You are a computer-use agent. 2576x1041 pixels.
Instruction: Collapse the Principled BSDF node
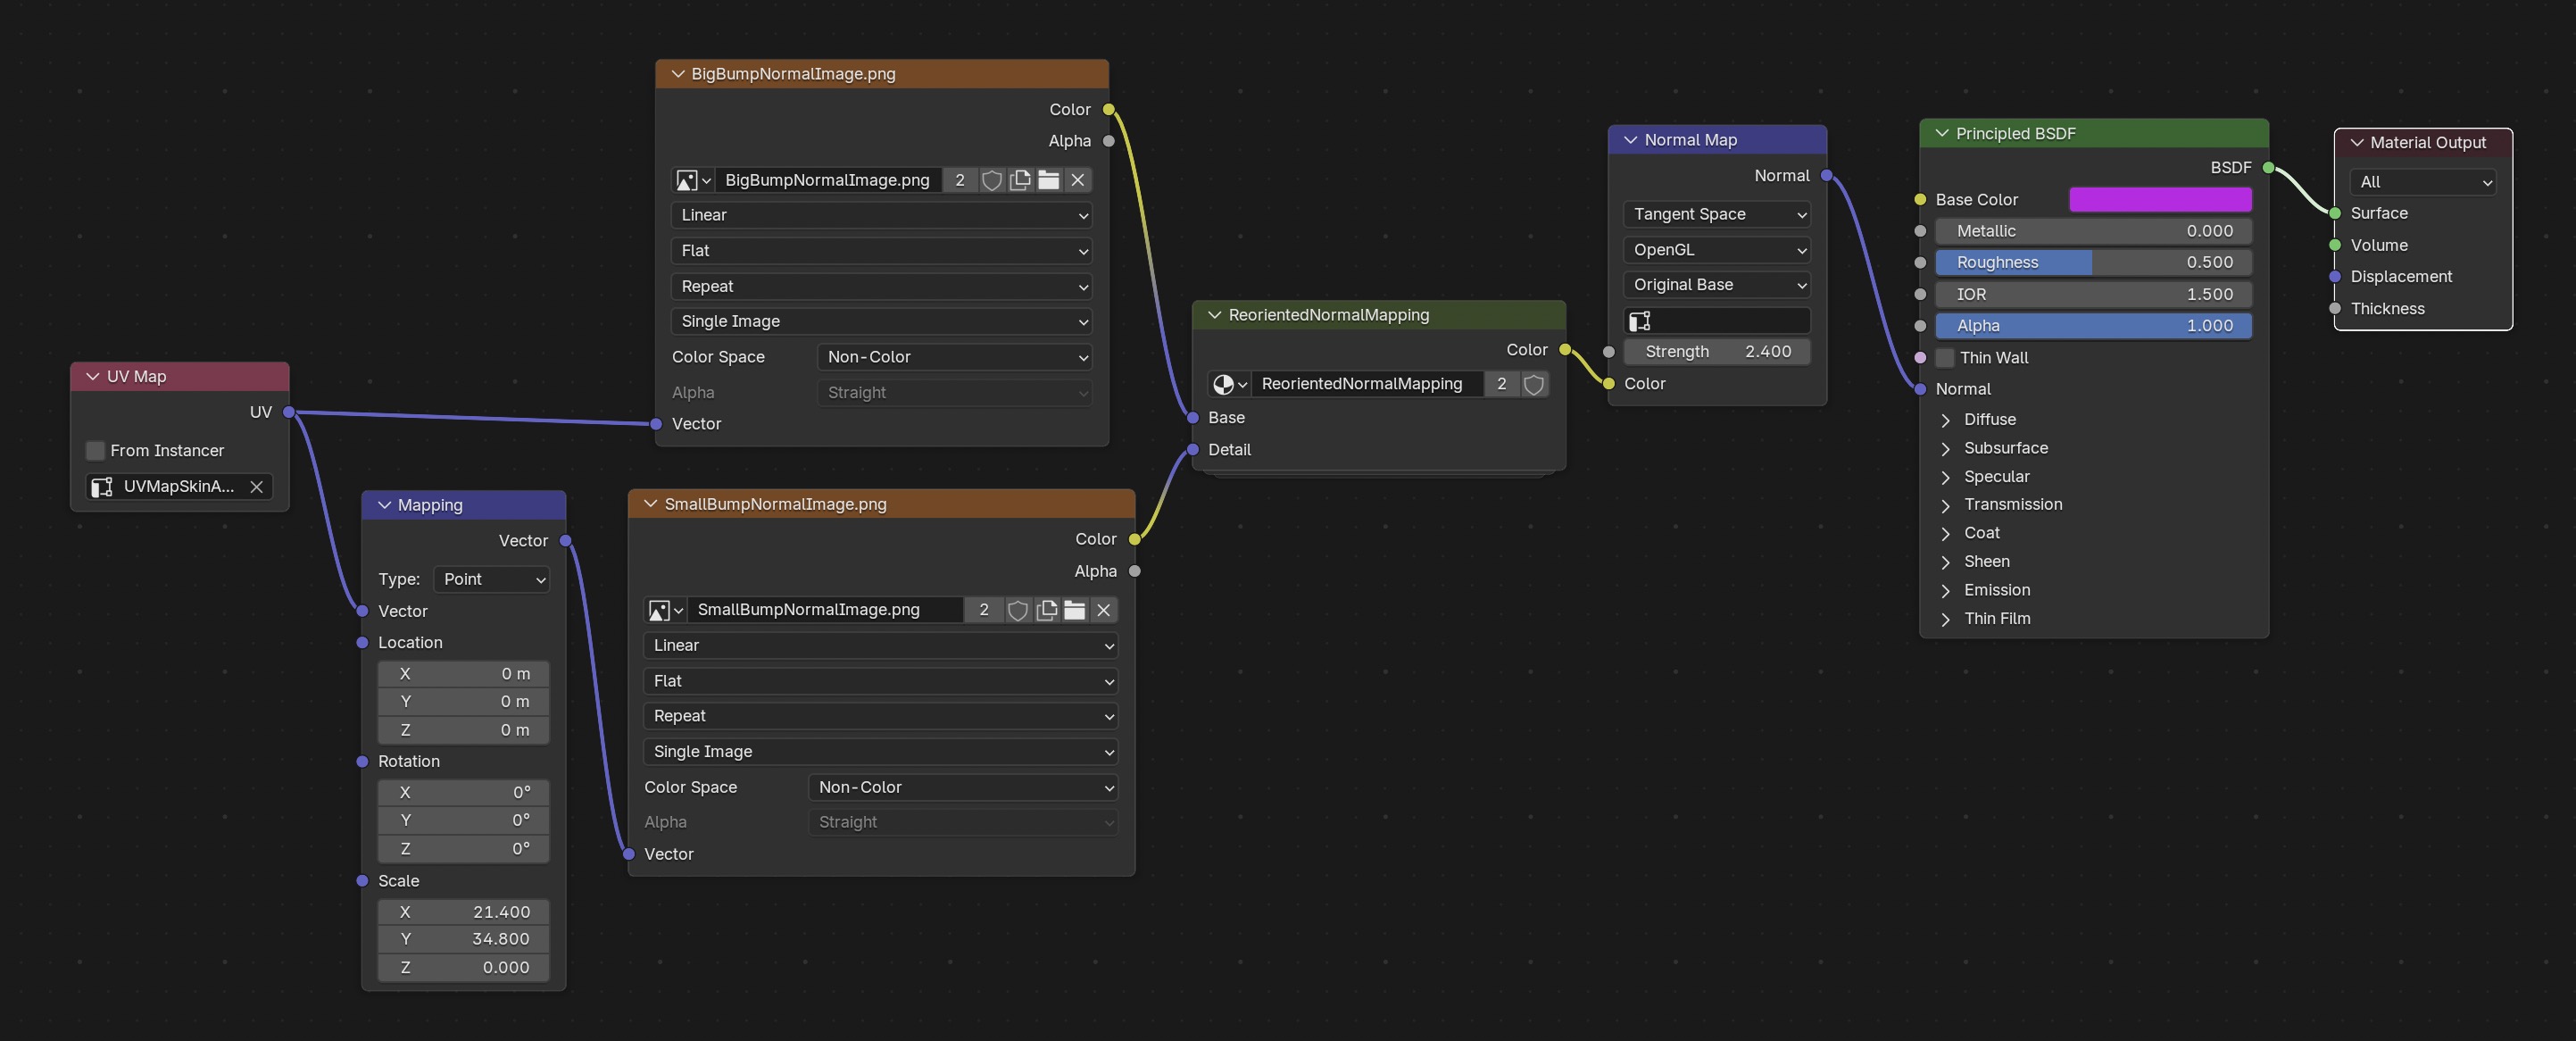(x=1942, y=134)
